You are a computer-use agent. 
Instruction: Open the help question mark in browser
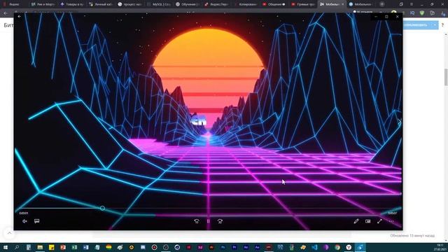pyautogui.click(x=442, y=25)
